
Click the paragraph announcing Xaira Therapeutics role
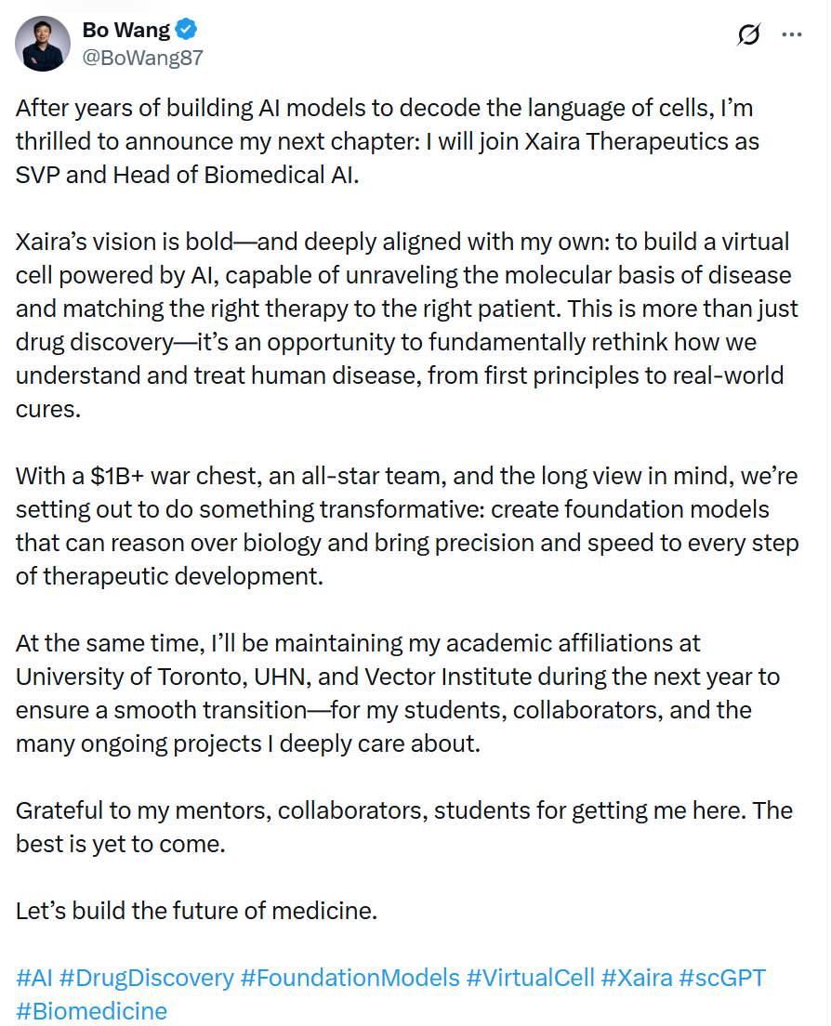coord(388,141)
